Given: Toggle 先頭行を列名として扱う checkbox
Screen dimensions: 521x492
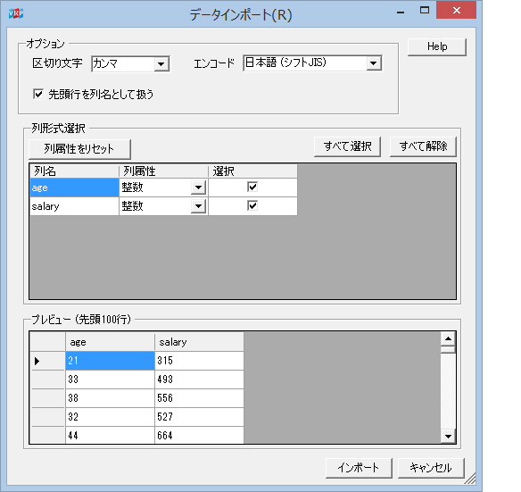Looking at the screenshot, I should 38,94.
